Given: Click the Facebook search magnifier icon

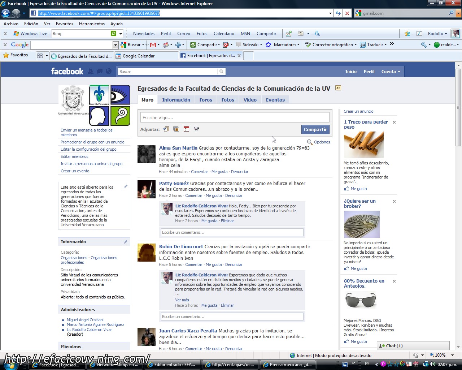Looking at the screenshot, I should pos(222,72).
